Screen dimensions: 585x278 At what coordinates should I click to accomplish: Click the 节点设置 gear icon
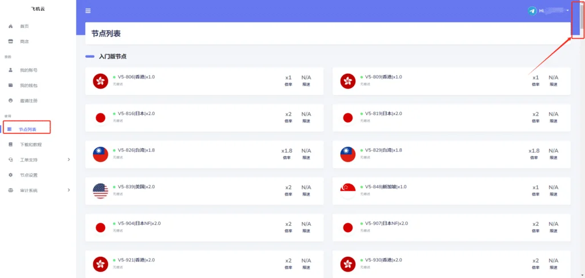click(x=10, y=175)
